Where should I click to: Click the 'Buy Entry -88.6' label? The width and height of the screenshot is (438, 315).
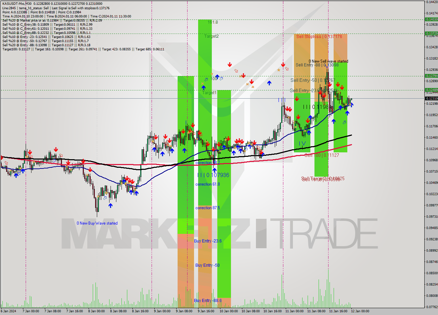[x=208, y=301]
